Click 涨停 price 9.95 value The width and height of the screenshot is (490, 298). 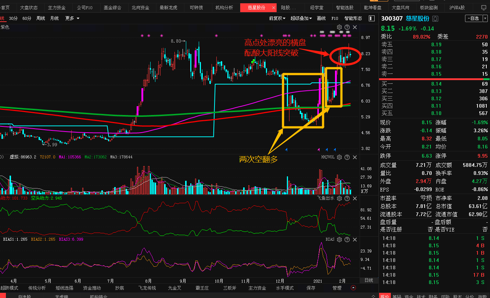(x=483, y=156)
